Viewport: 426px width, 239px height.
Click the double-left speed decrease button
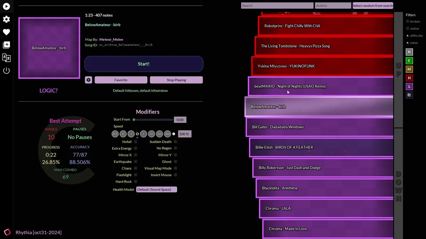[x=123, y=134]
